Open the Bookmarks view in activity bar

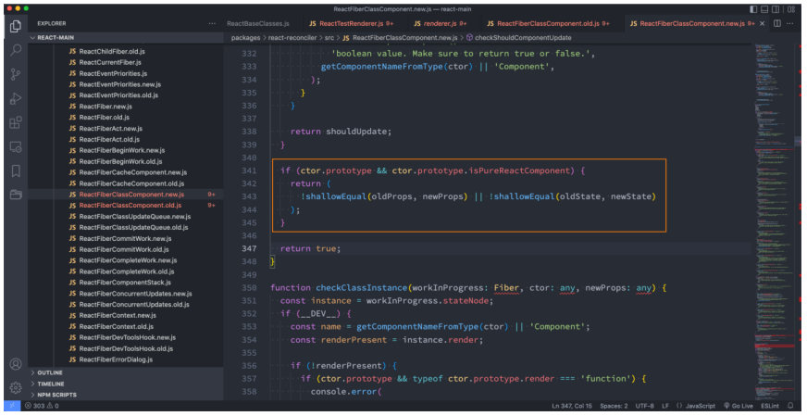click(x=15, y=170)
